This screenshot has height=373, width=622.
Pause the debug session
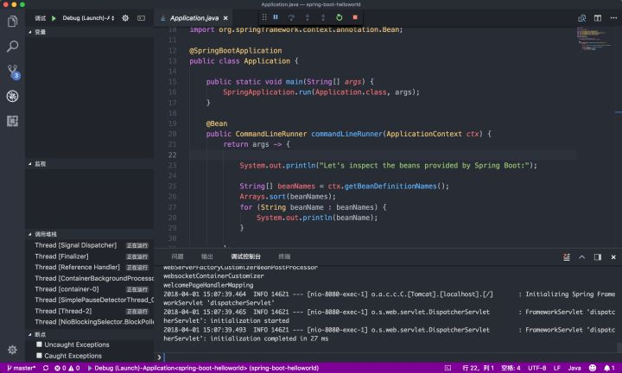(x=276, y=17)
